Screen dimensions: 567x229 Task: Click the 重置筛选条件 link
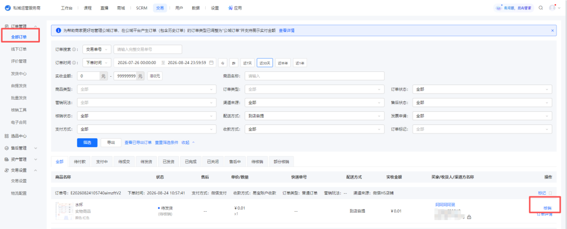pyautogui.click(x=167, y=142)
